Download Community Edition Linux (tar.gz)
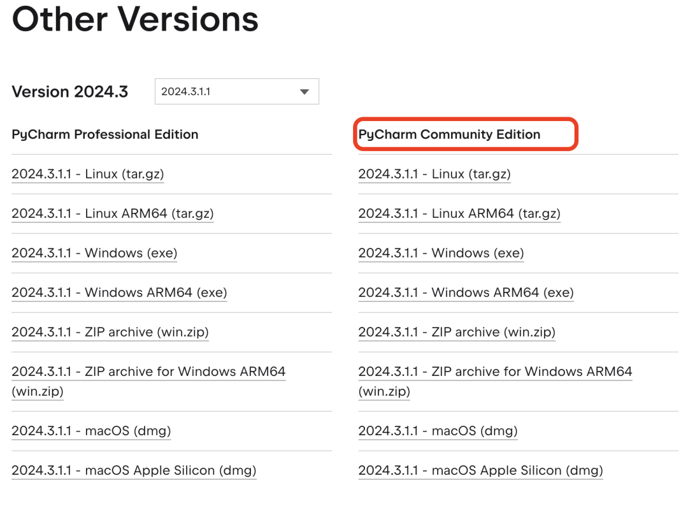 (434, 174)
